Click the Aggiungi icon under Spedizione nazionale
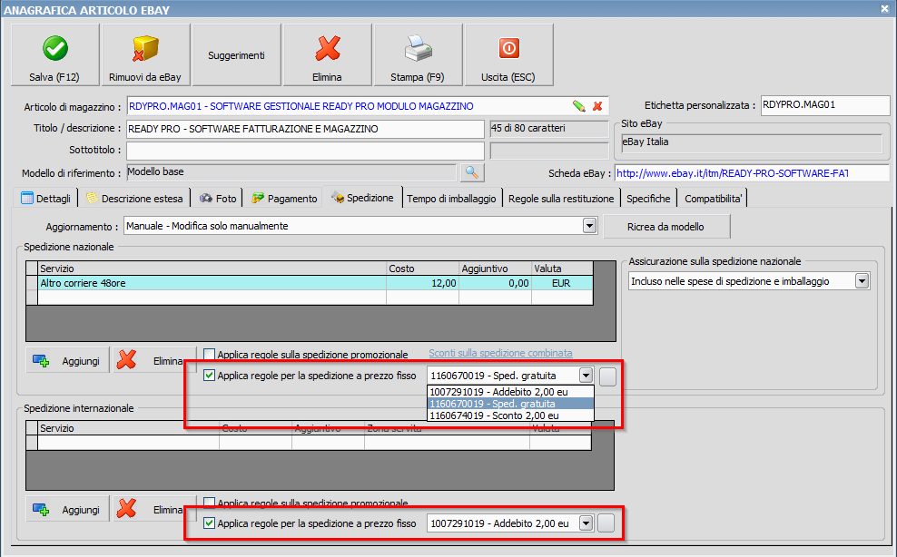Screen dimensions: 897x557 tap(41, 361)
